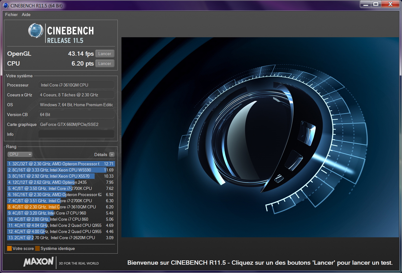This screenshot has width=402, height=273.
Task: Open the Aide menu
Action: 26,14
